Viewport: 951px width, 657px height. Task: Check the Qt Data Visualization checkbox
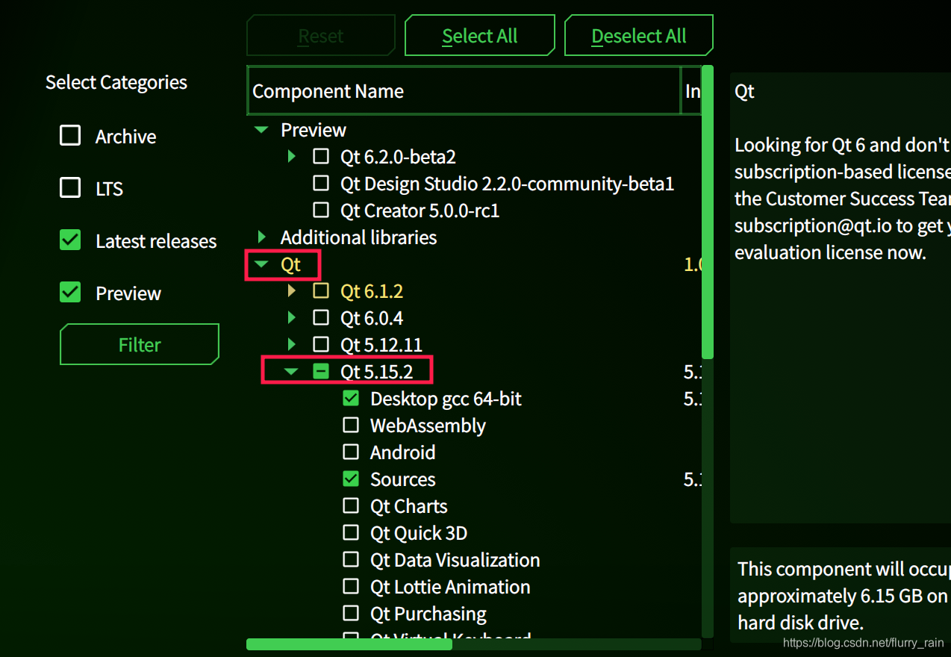click(351, 560)
